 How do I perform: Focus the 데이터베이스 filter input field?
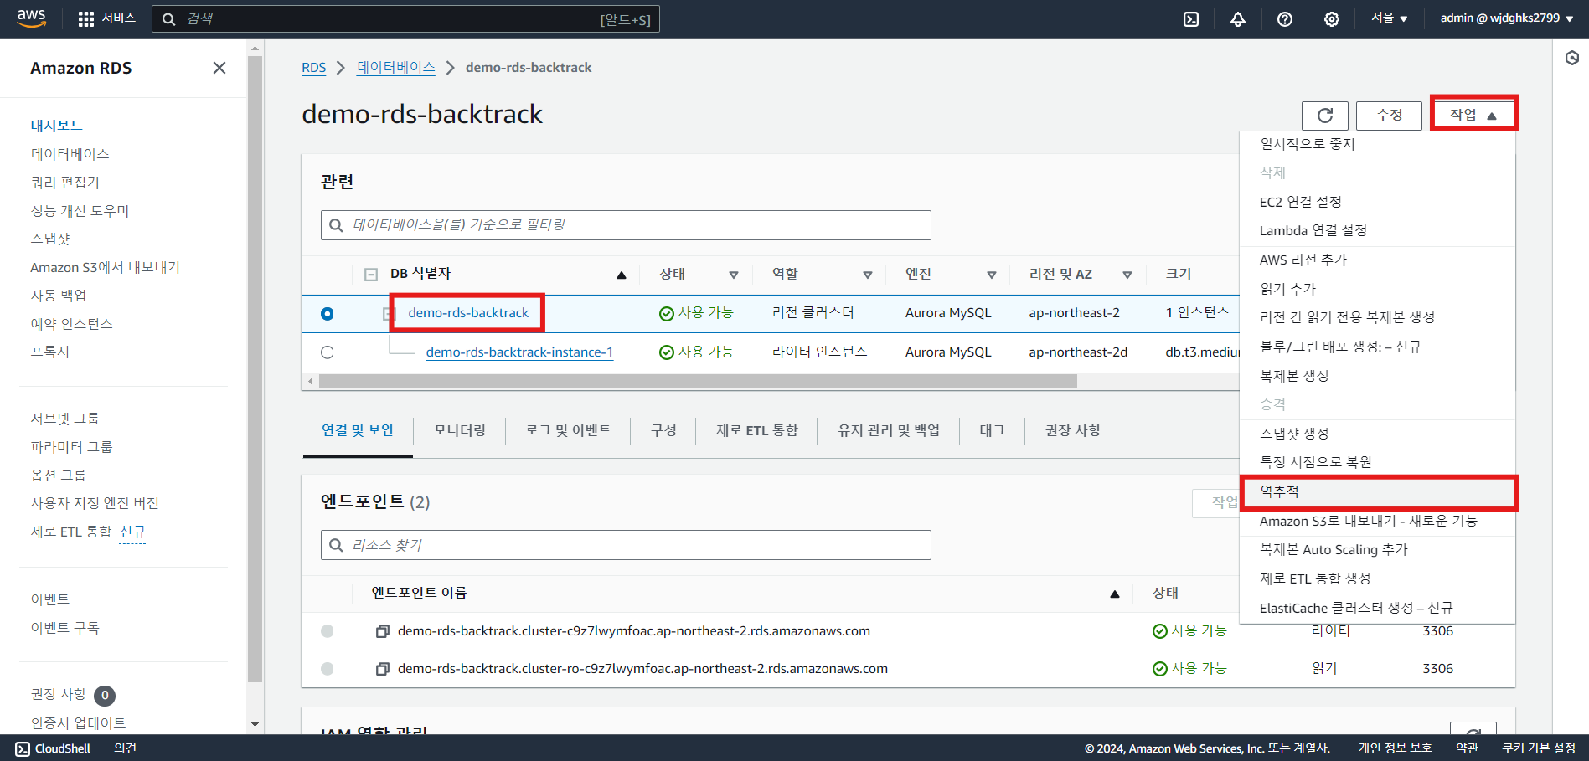tap(626, 225)
